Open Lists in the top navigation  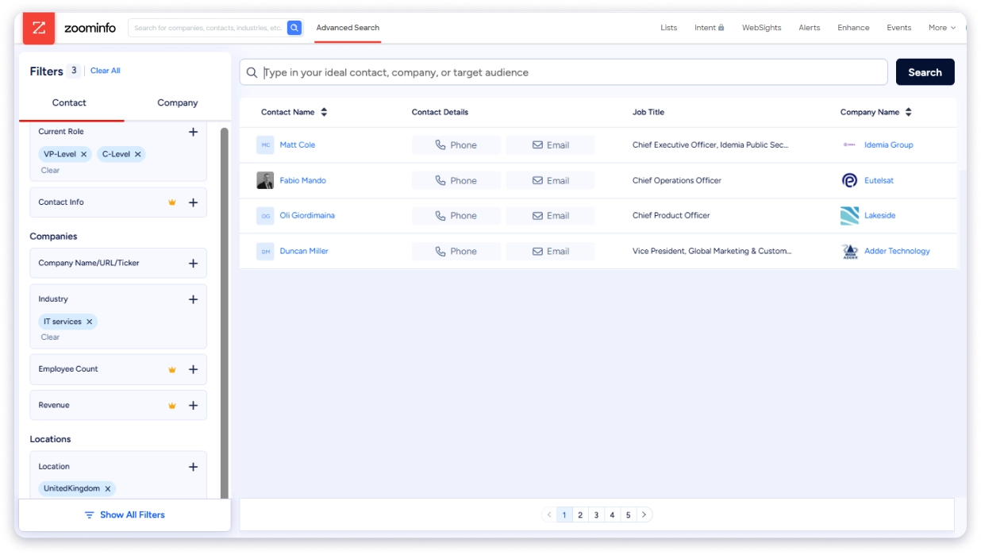click(x=669, y=28)
